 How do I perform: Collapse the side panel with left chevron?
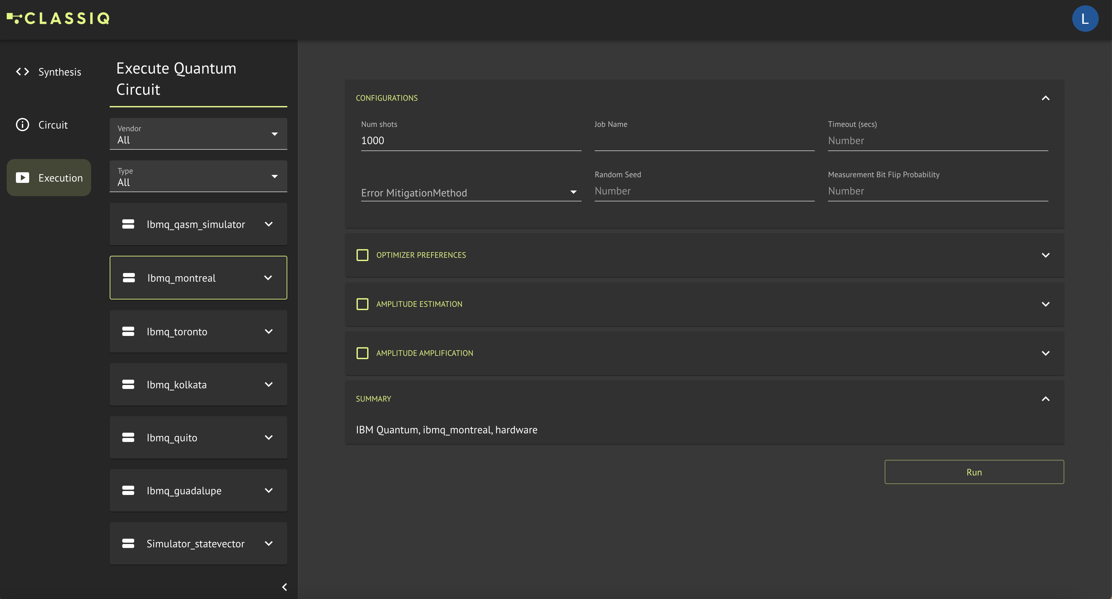pos(285,587)
